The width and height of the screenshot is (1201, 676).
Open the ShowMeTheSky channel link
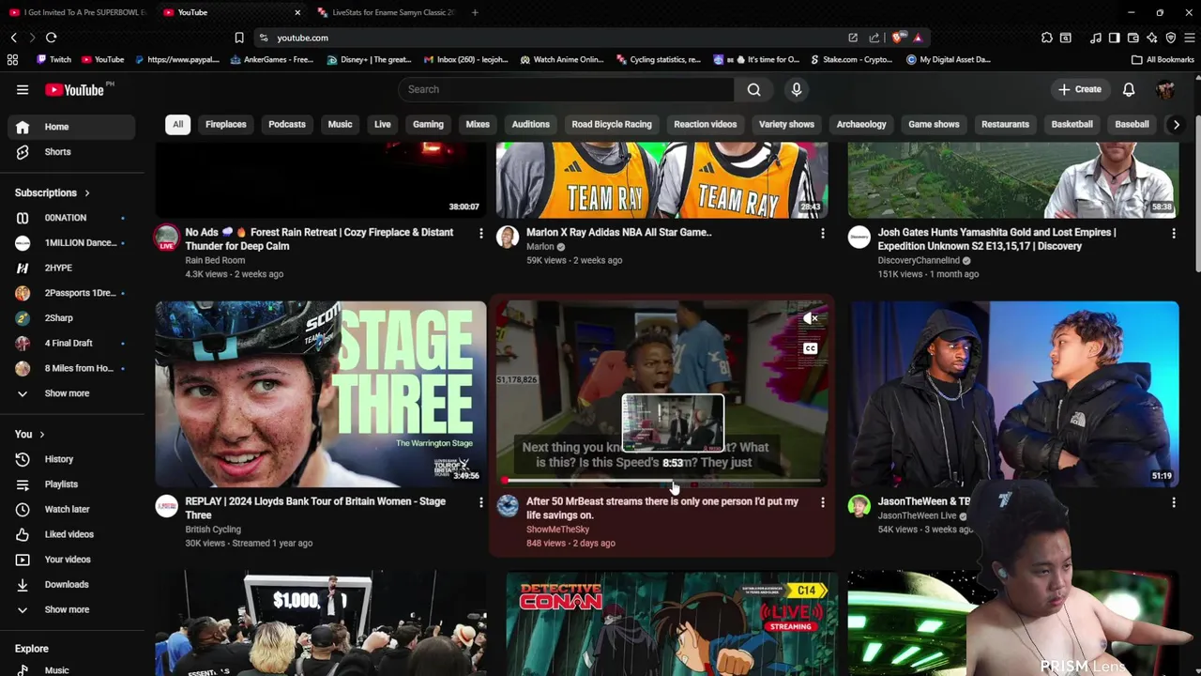click(557, 530)
